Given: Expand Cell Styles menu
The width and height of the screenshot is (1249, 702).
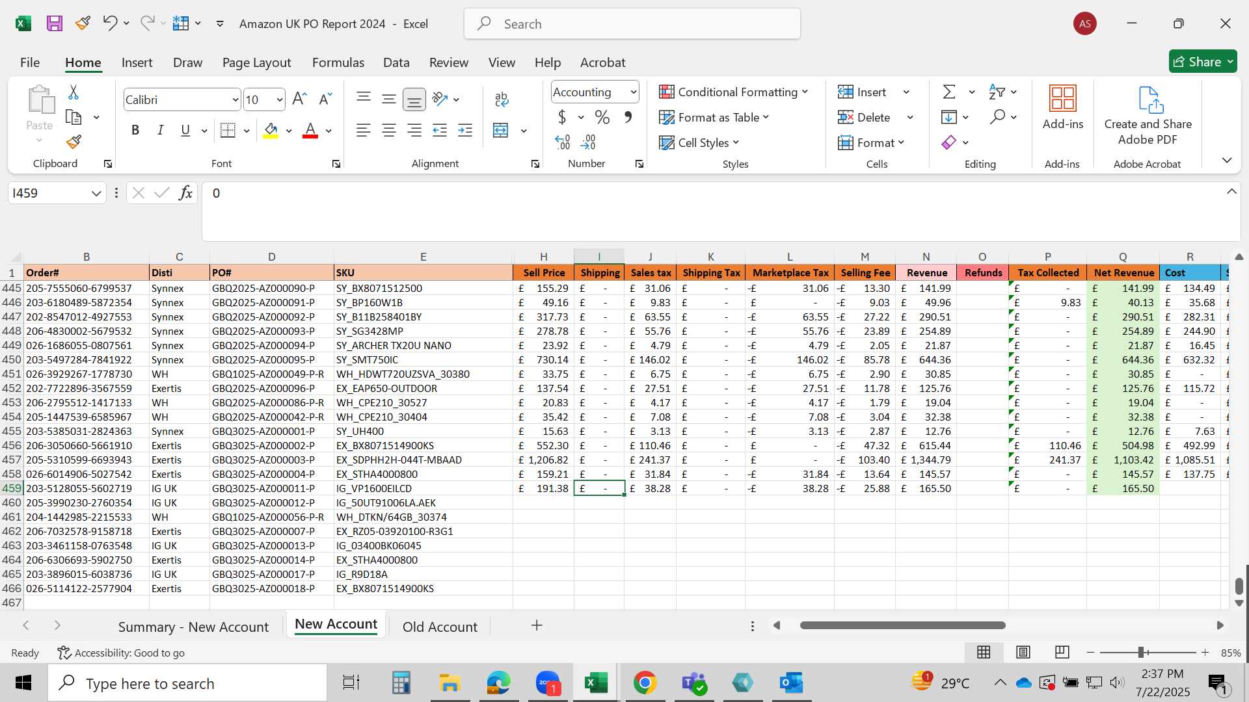Looking at the screenshot, I should click(x=699, y=142).
